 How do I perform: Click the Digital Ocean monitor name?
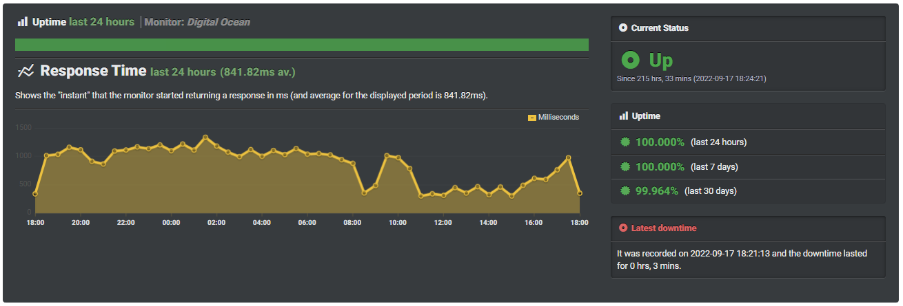pyautogui.click(x=219, y=22)
